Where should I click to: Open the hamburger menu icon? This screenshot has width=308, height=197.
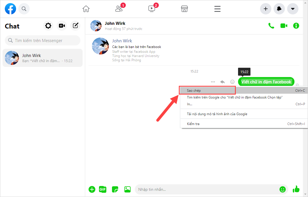[217, 9]
